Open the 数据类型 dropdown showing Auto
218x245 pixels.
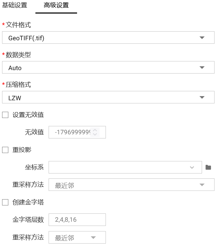[108, 68]
